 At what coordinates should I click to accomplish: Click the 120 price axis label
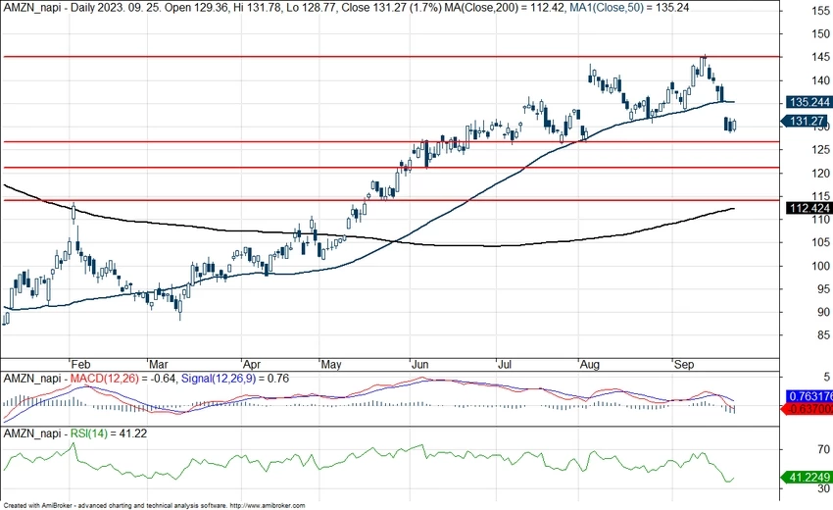pos(820,174)
